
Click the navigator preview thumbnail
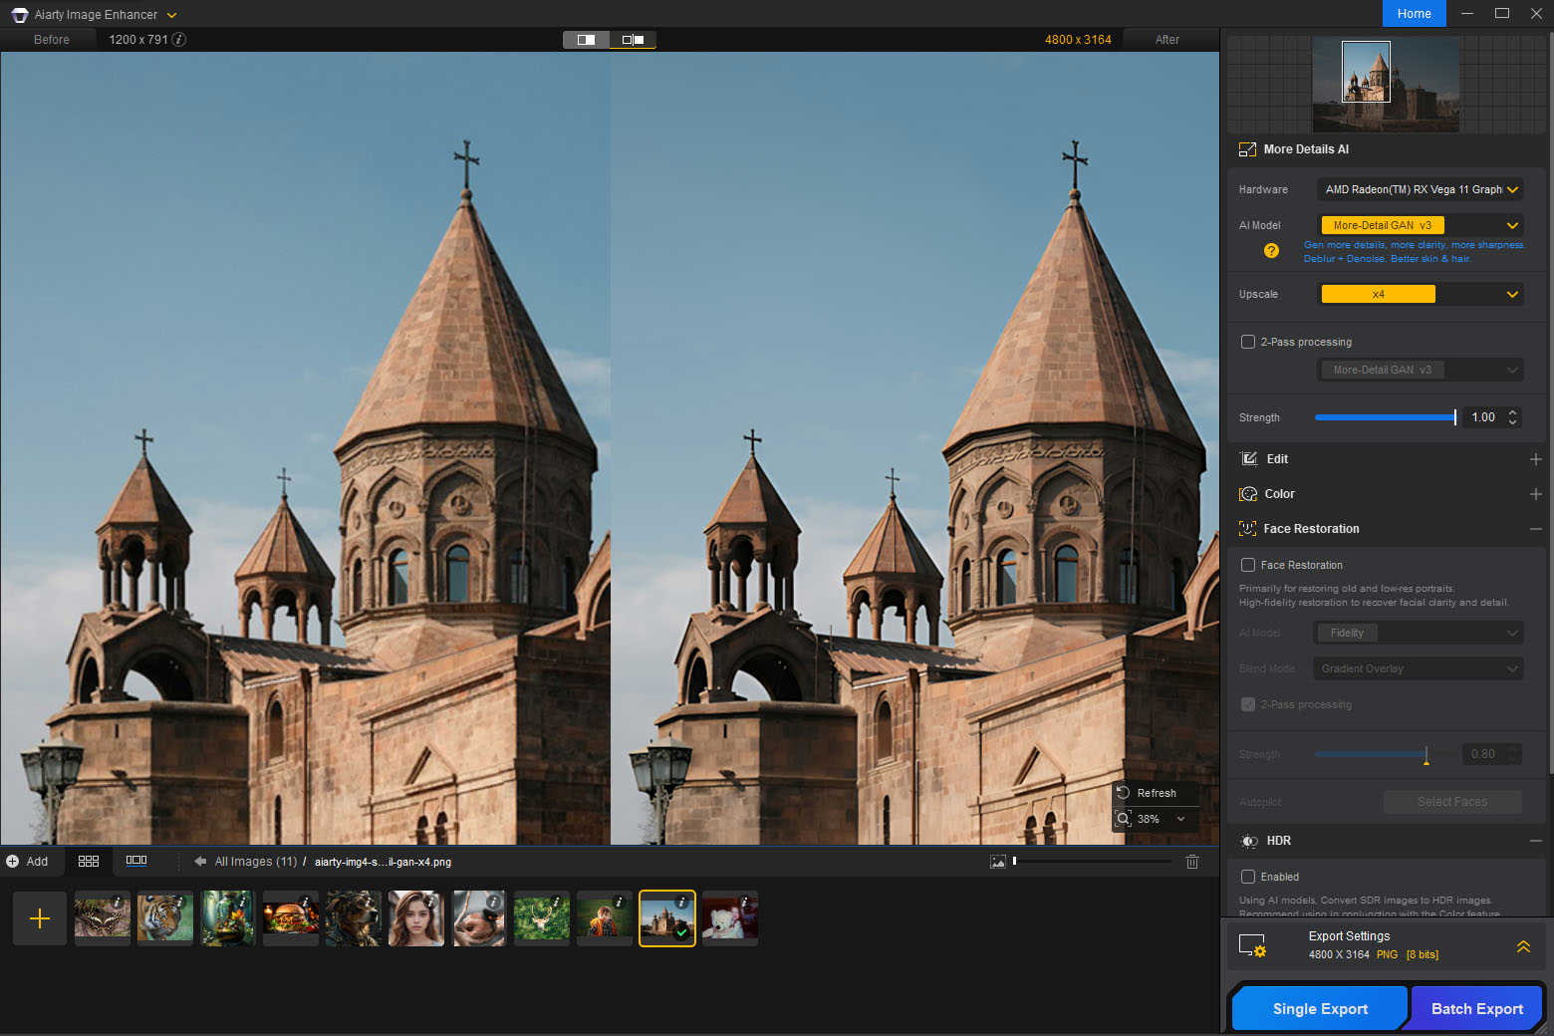click(1386, 84)
